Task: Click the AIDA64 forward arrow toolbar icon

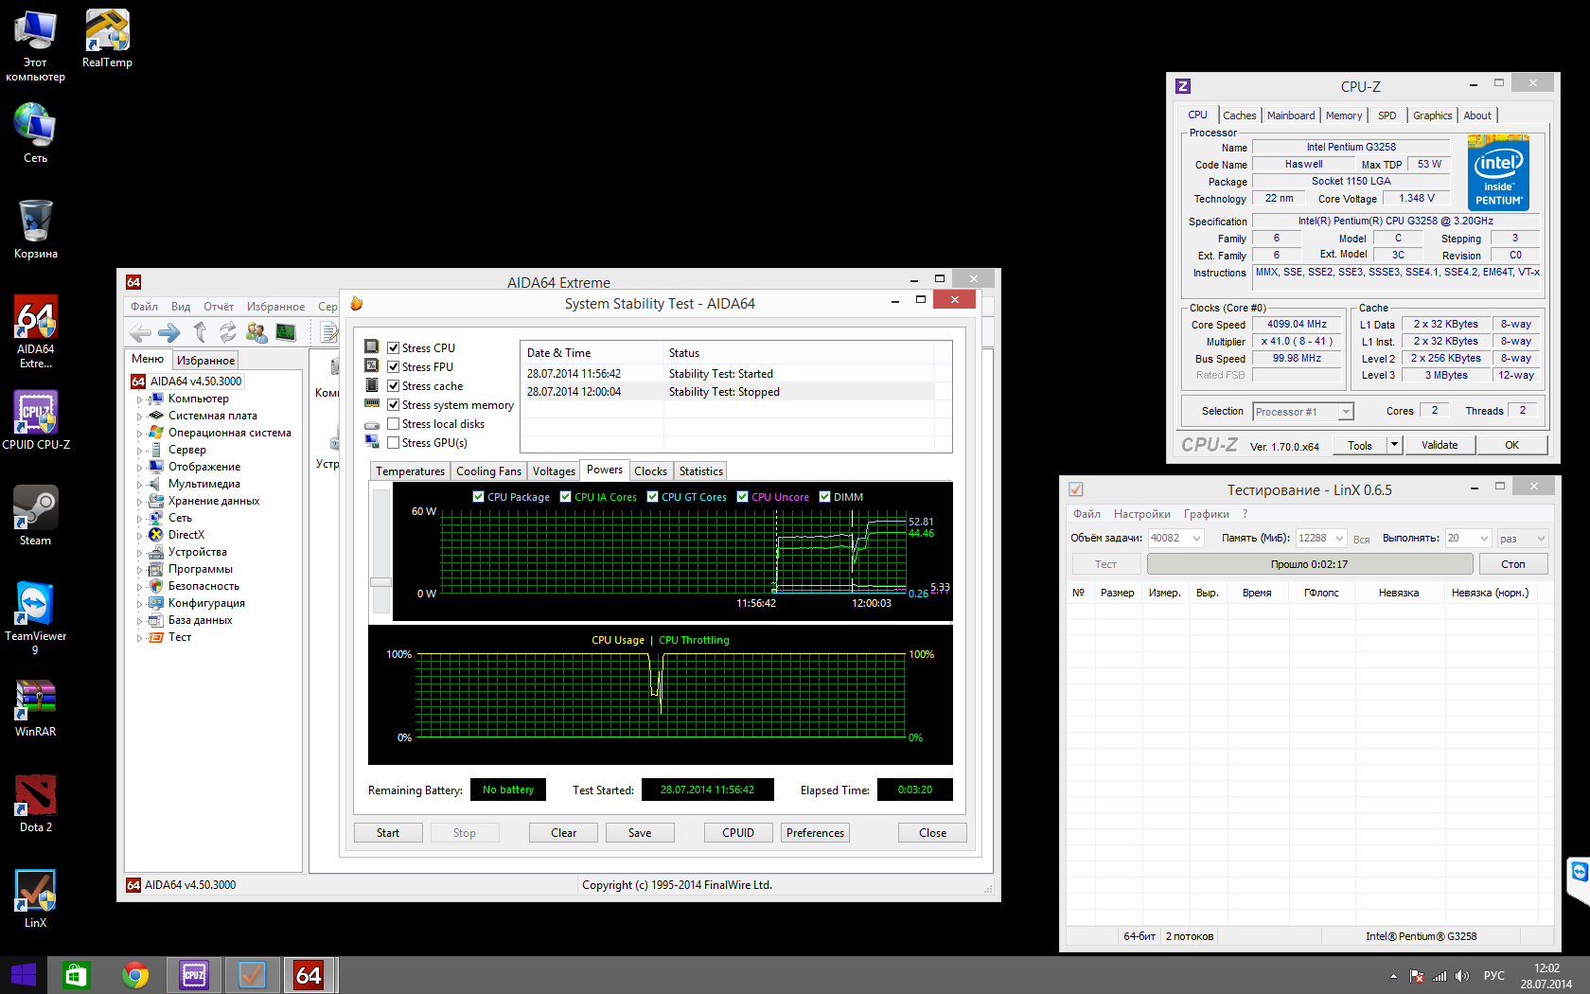Action: tap(169, 332)
